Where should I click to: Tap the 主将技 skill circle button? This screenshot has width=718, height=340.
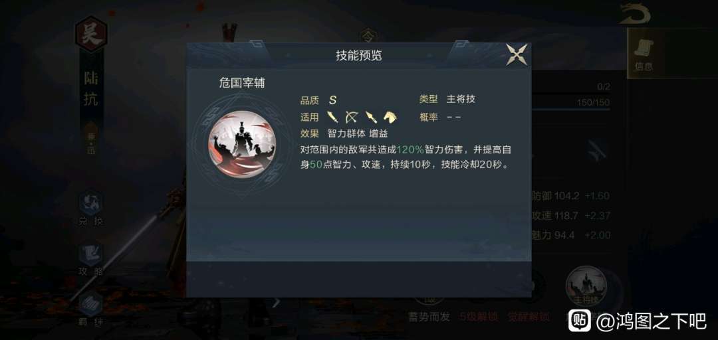pos(586,286)
